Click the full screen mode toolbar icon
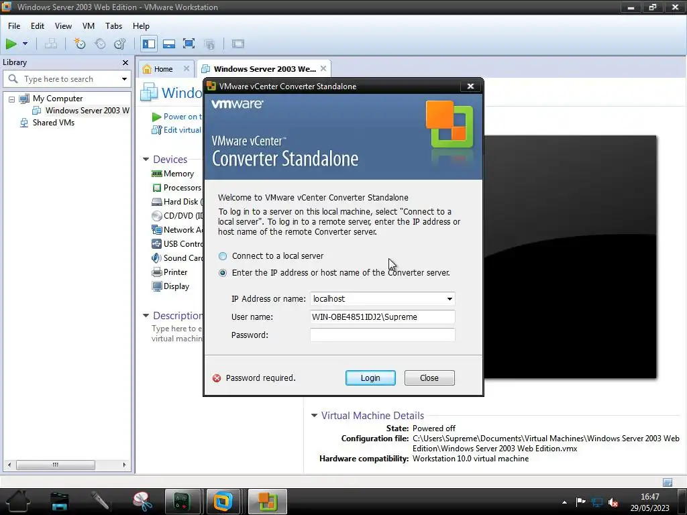 (189, 44)
